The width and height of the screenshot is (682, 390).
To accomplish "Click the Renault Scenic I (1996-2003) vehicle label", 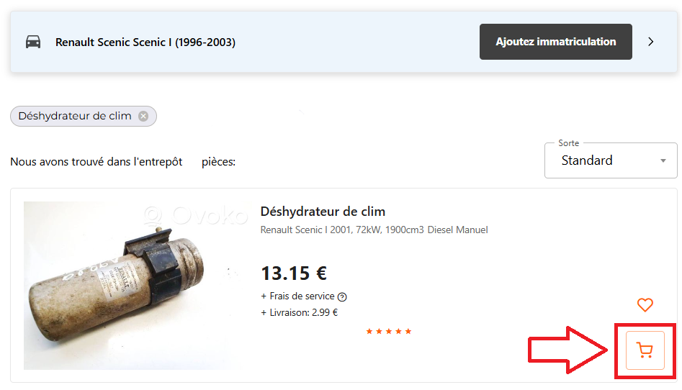I will (145, 42).
